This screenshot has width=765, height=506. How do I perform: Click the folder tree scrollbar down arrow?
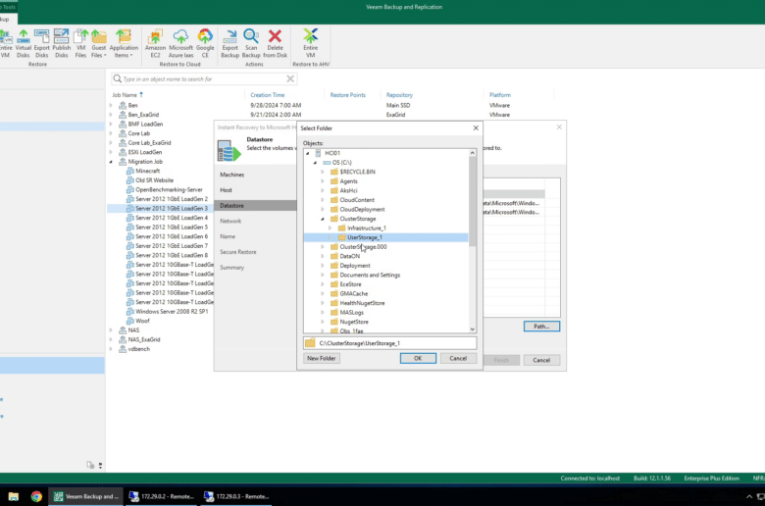point(472,329)
